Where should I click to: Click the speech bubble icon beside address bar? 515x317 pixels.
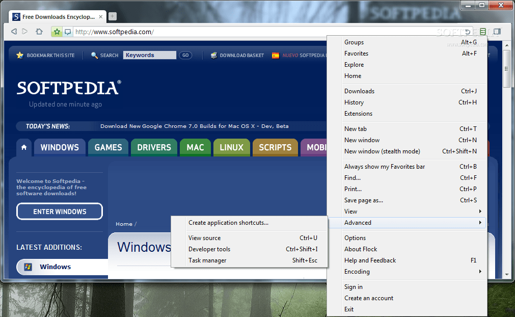coord(68,32)
